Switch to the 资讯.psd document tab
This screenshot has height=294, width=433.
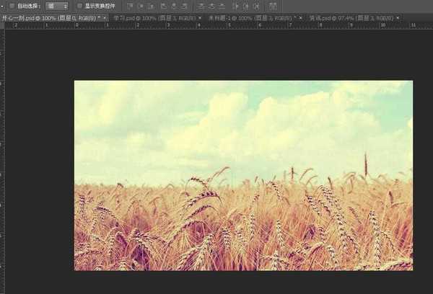point(346,17)
